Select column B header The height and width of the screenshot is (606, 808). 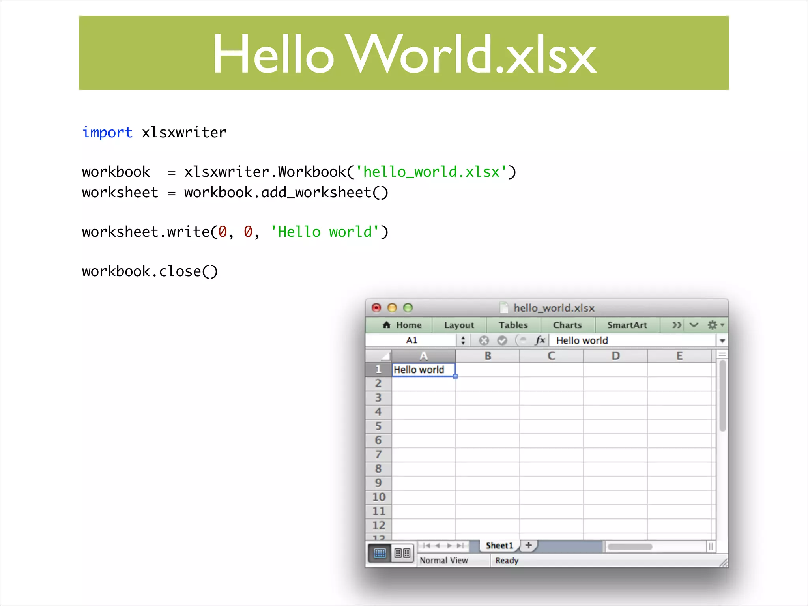[x=488, y=356]
